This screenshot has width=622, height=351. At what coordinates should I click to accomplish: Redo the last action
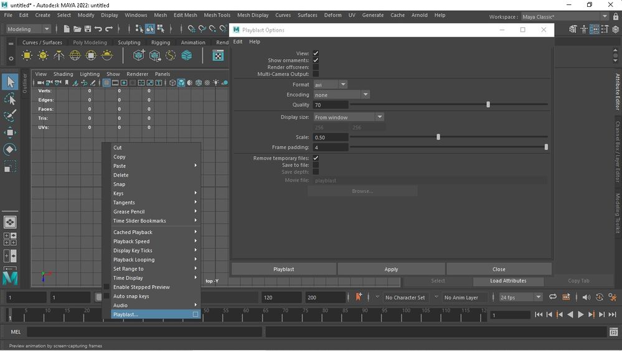tap(109, 29)
